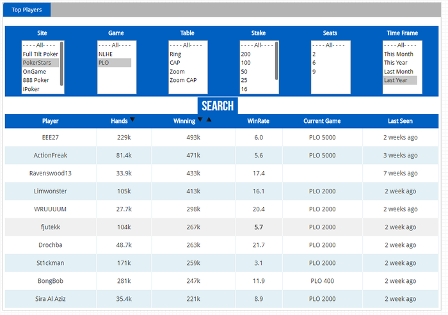Select OnGame in Site list
This screenshot has width=448, height=315.
(40, 72)
